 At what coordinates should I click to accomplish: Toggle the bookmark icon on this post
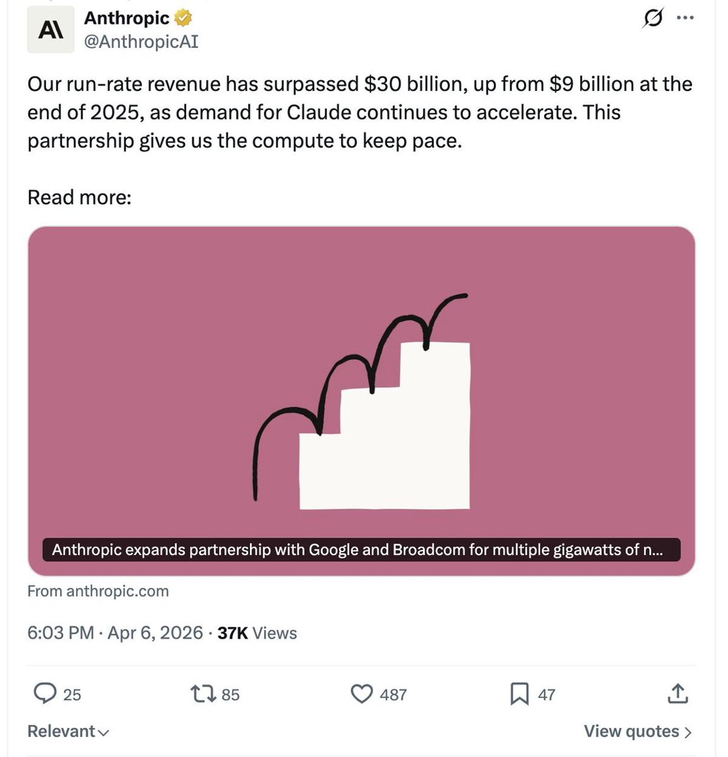519,693
